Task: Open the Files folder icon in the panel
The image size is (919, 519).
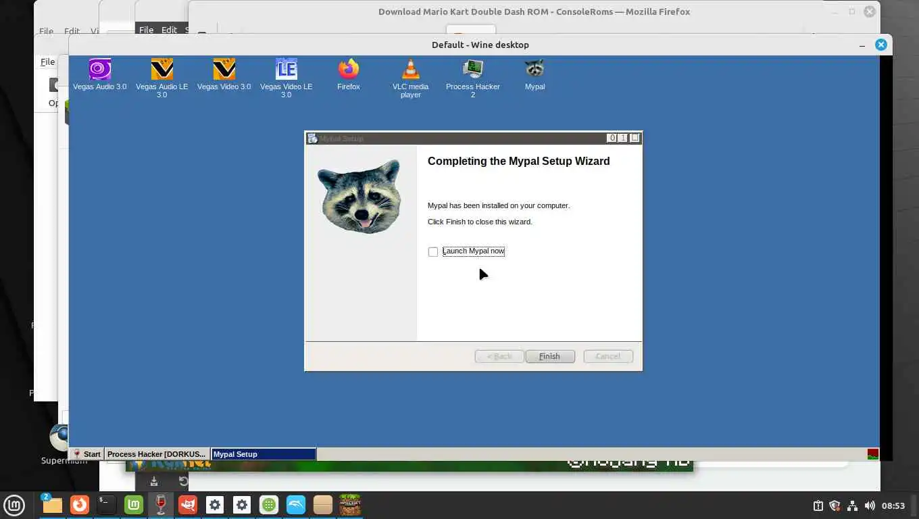Action: (53, 505)
